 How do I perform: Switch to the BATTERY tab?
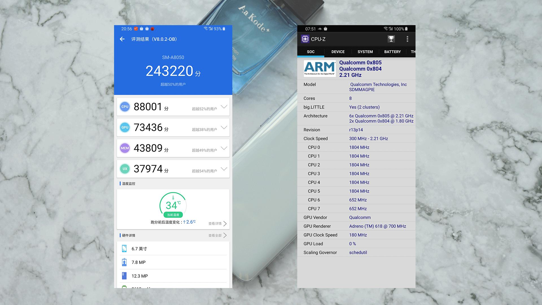(392, 52)
